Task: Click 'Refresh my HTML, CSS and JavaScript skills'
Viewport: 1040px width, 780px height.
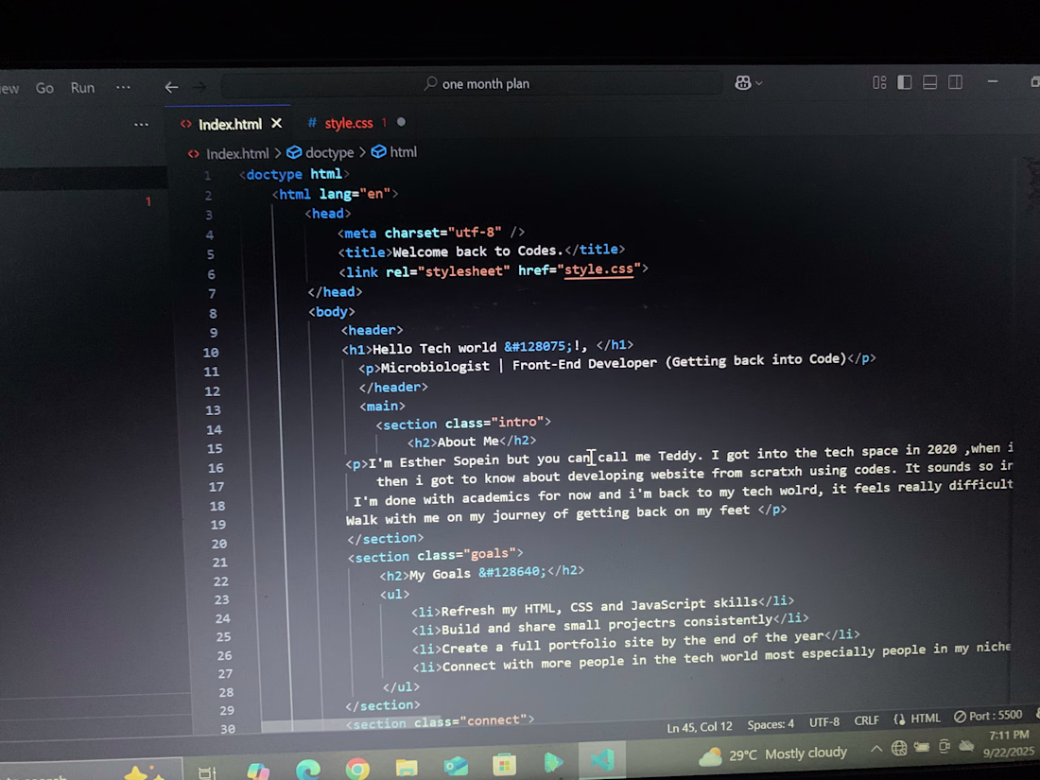Action: tap(598, 606)
